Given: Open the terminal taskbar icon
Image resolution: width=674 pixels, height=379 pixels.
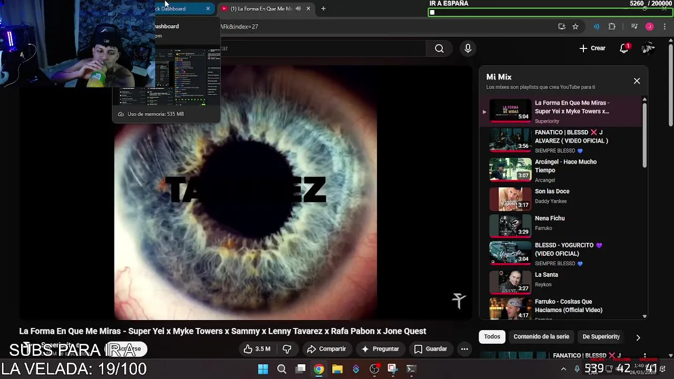Looking at the screenshot, I should (411, 369).
